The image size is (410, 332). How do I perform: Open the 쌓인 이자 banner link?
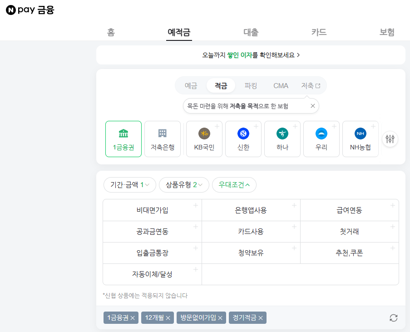click(x=250, y=55)
